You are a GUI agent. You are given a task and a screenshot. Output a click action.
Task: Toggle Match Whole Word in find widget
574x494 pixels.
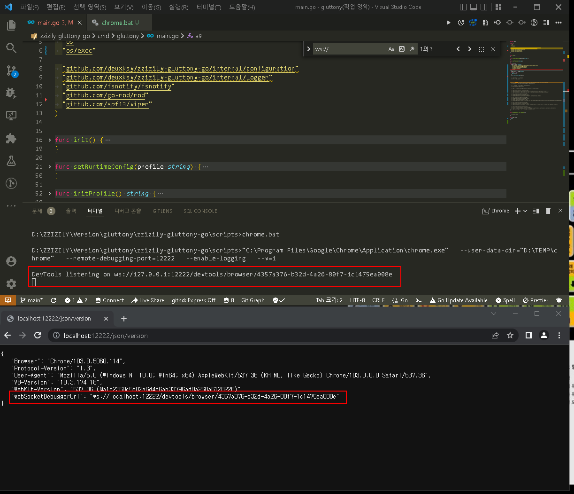402,49
